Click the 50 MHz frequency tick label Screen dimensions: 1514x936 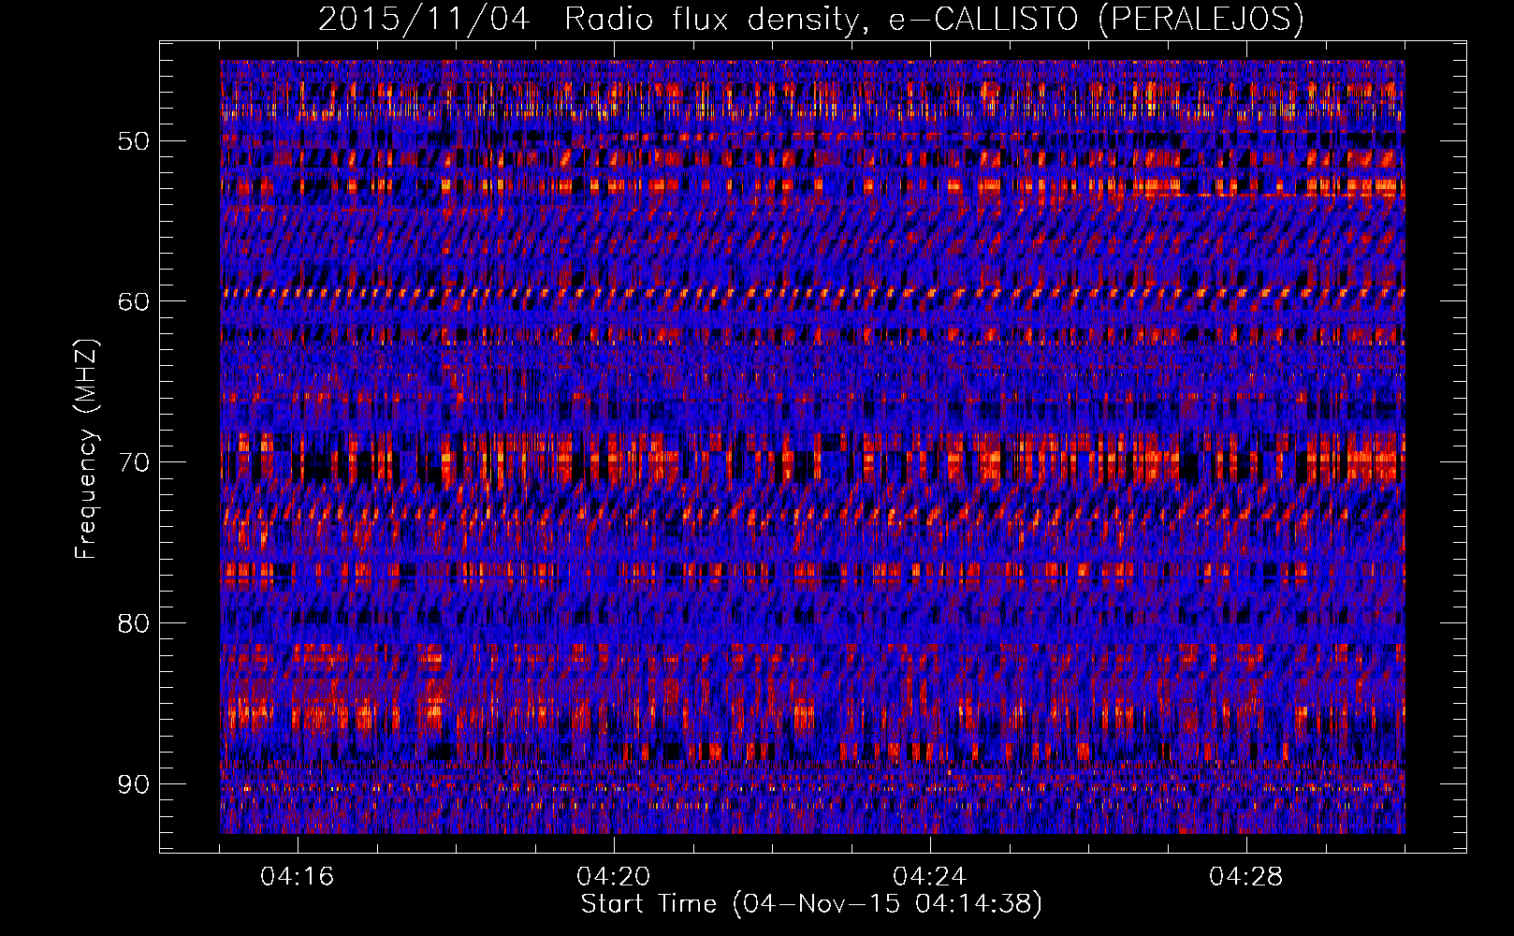point(134,141)
